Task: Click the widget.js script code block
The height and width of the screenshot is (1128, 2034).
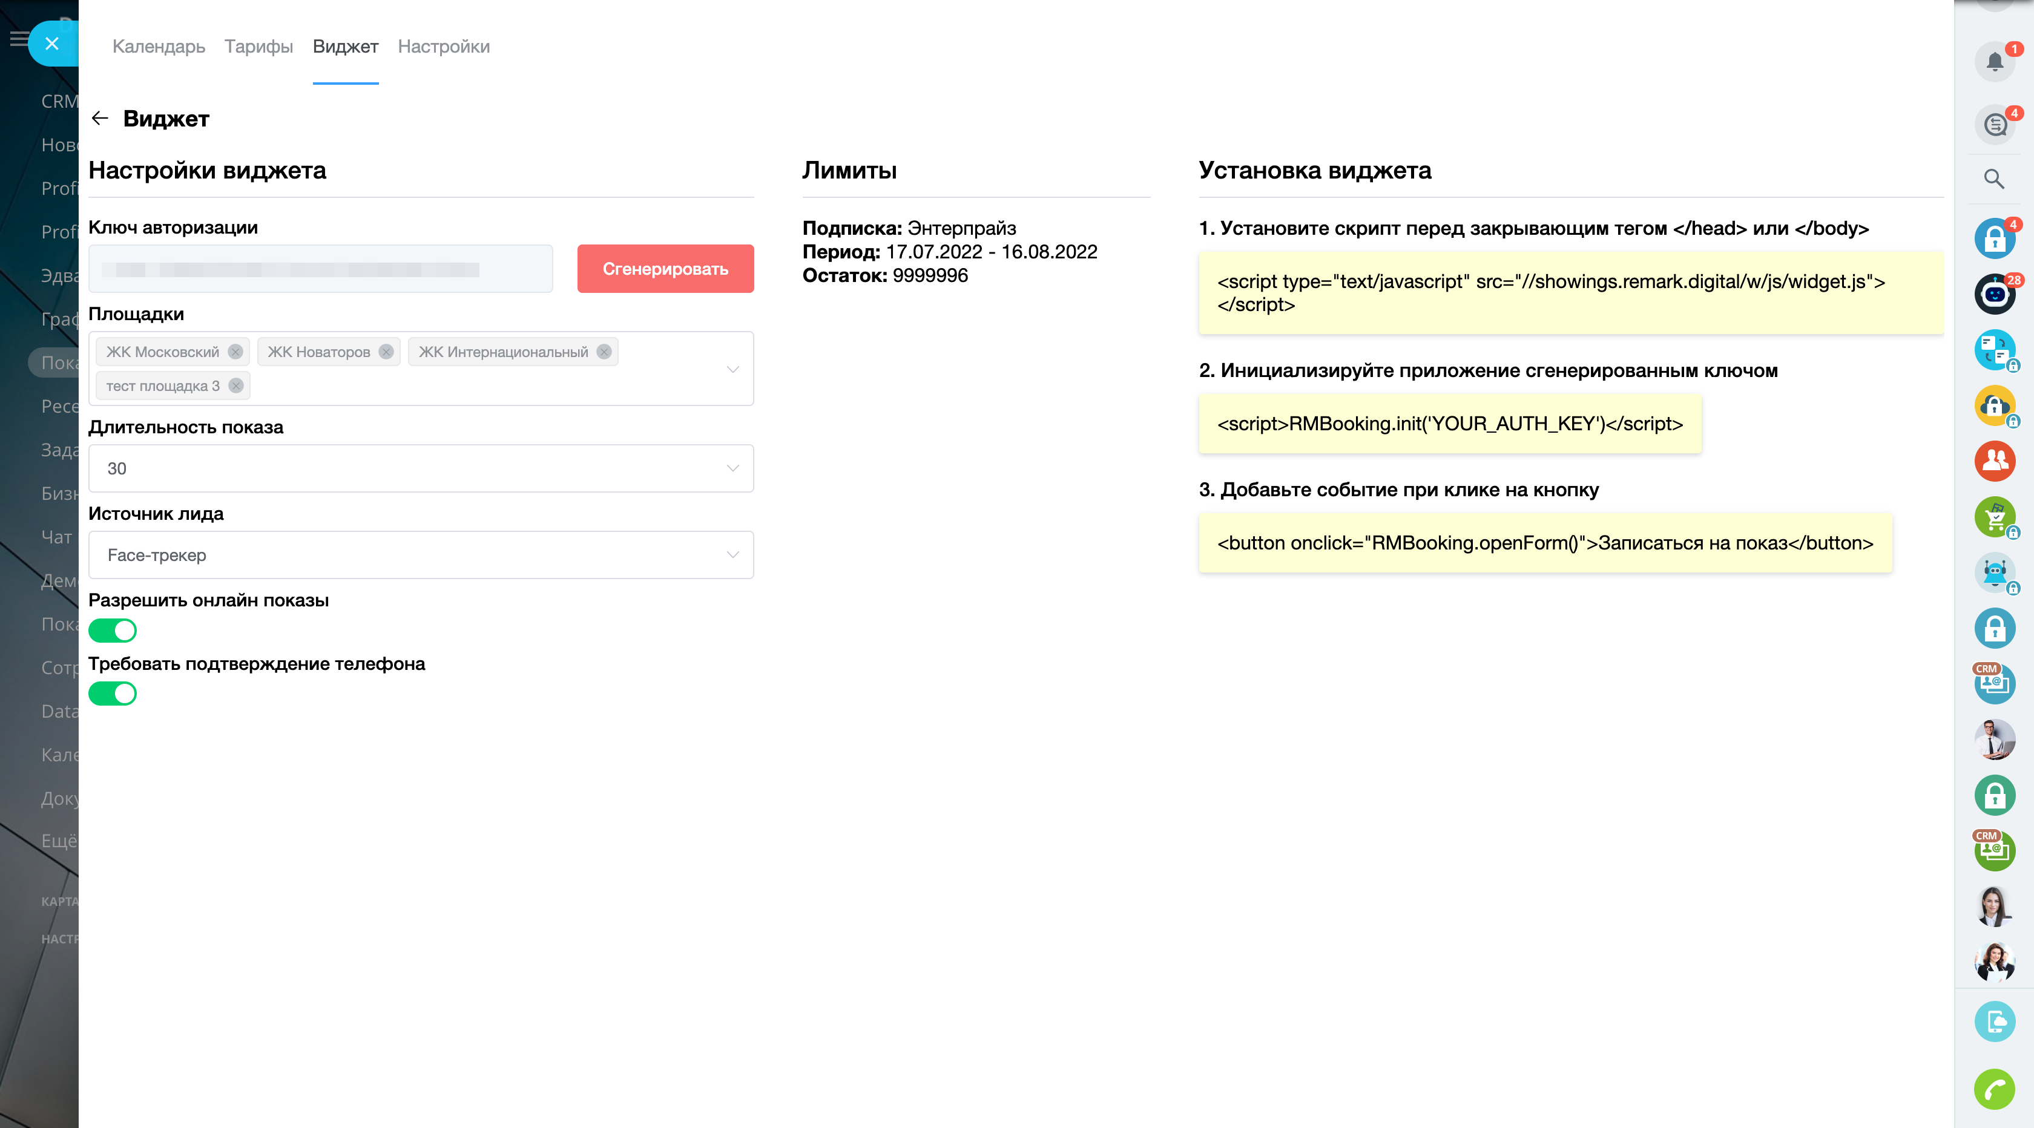Action: click(1570, 293)
